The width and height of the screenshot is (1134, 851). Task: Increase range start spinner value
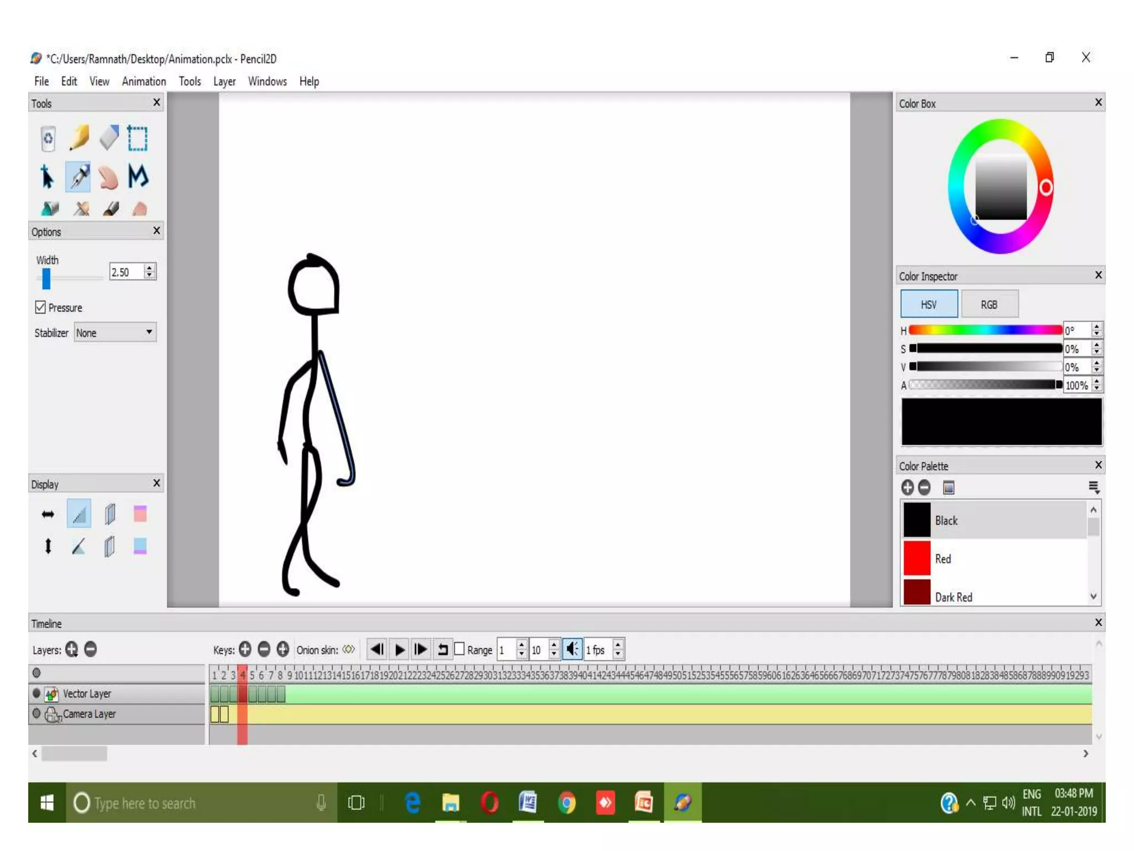tap(522, 644)
